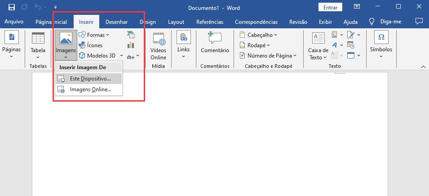Select the Inserir ribbon tab
The width and height of the screenshot is (429, 196).
pyautogui.click(x=86, y=22)
